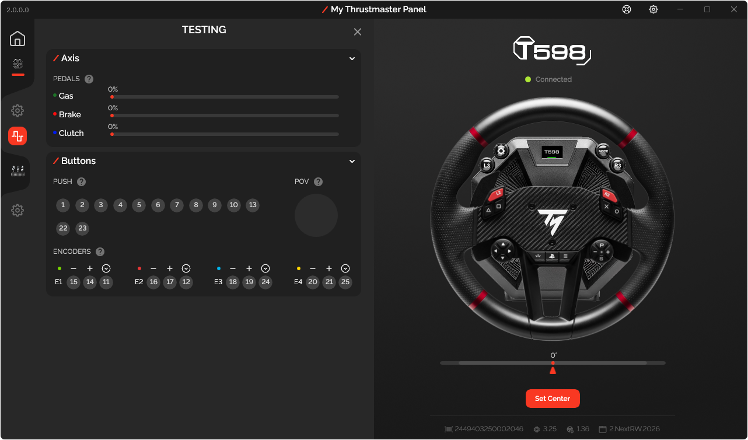
Task: Open the settings gear directly under the pedals icon
Action: (18, 211)
